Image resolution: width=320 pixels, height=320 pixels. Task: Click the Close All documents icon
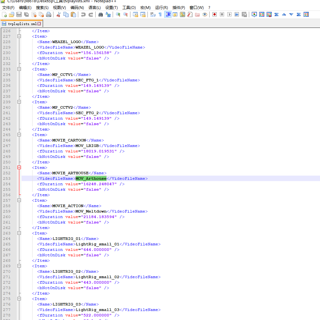pos(41,14)
